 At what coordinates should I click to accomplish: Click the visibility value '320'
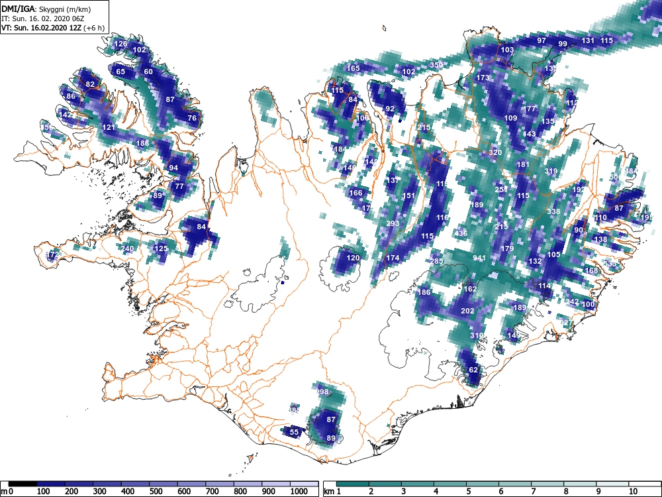coord(495,152)
